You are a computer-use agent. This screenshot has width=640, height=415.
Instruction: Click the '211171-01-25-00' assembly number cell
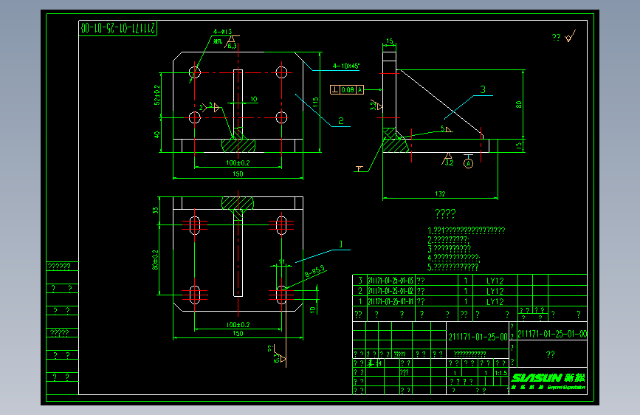478,337
